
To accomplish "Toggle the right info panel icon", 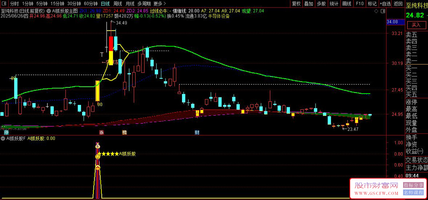I will click(383, 11).
